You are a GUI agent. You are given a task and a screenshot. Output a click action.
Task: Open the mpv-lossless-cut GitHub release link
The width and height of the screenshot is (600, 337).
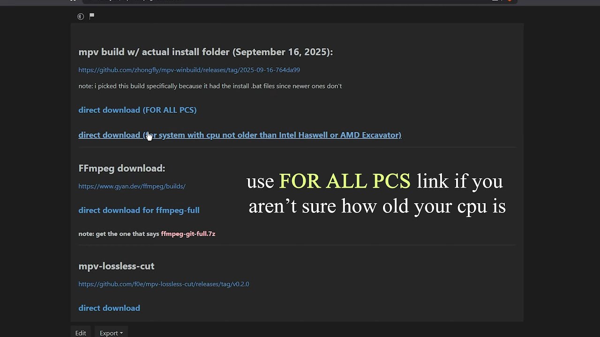[164, 284]
